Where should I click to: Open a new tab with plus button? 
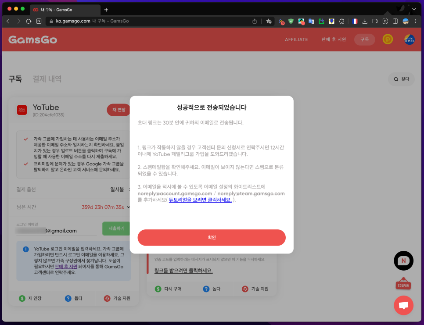point(106,10)
